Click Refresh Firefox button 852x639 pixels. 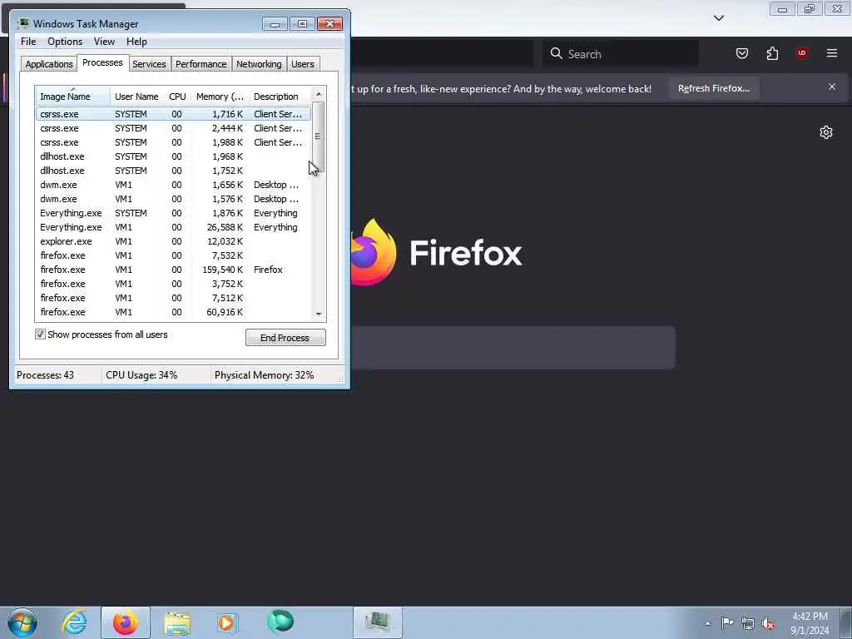click(713, 88)
